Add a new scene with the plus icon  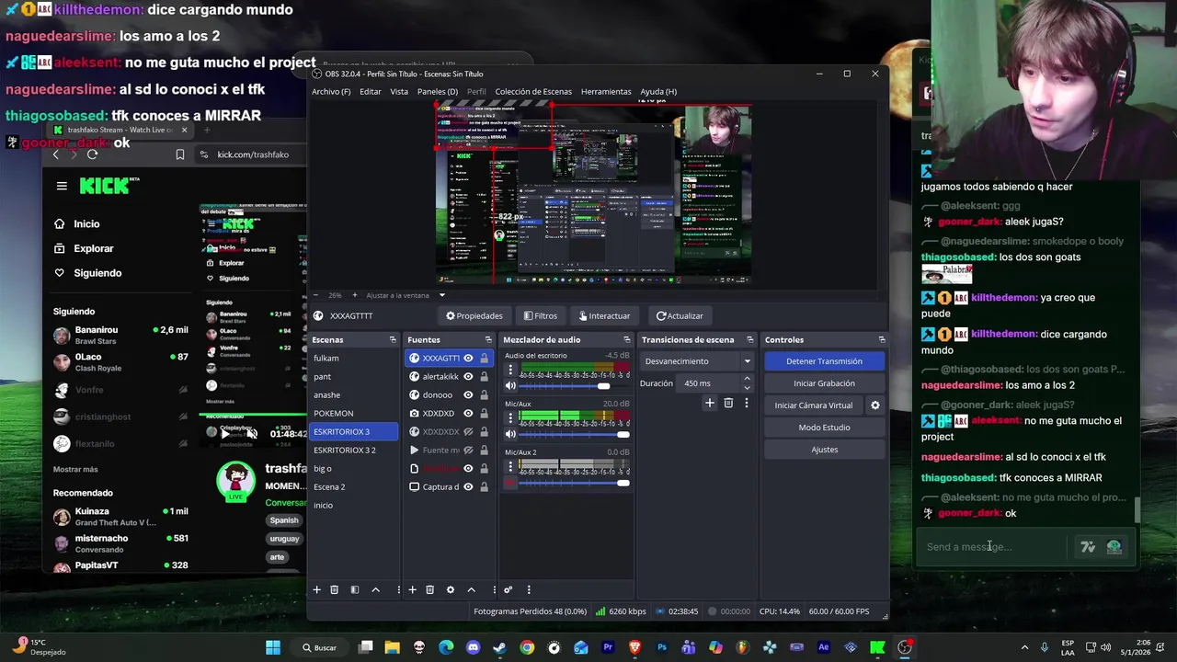click(316, 589)
